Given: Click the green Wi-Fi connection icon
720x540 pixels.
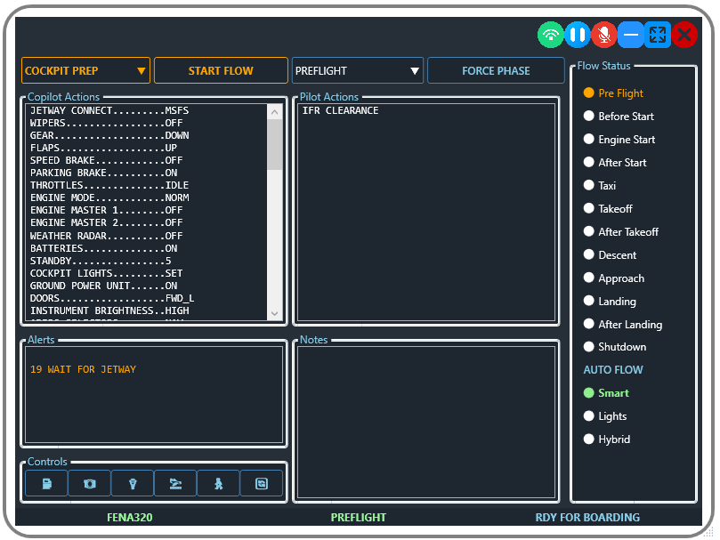Looking at the screenshot, I should [551, 36].
